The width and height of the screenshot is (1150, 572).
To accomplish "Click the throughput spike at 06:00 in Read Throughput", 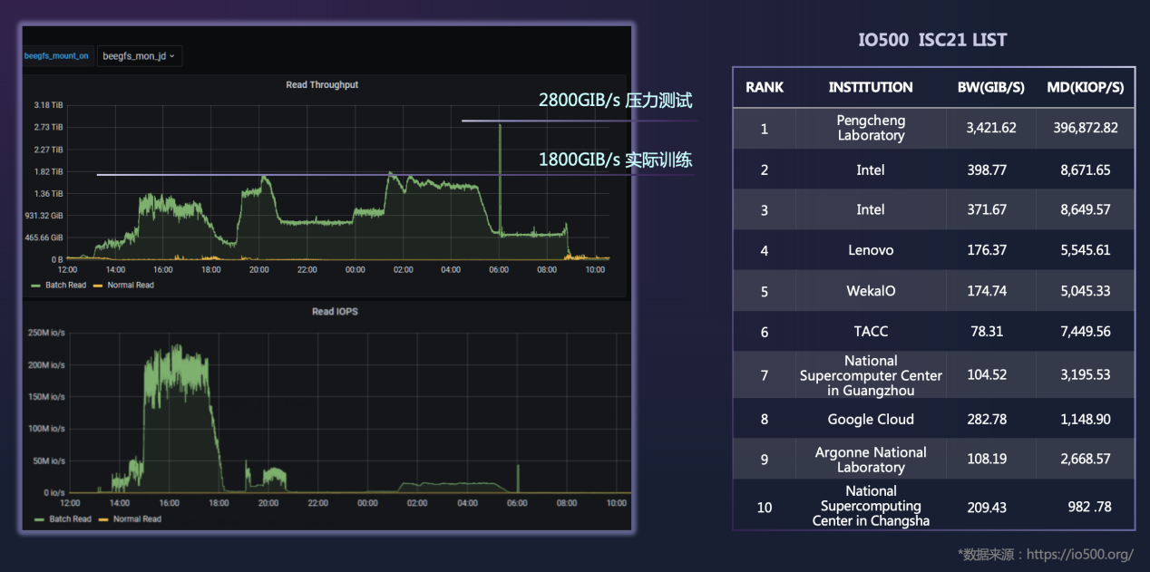I will (x=500, y=179).
